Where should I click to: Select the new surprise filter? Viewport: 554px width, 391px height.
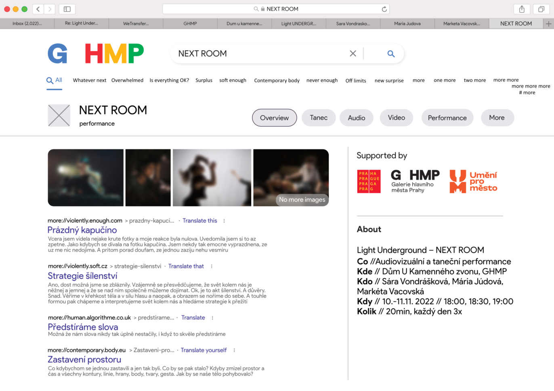389,81
